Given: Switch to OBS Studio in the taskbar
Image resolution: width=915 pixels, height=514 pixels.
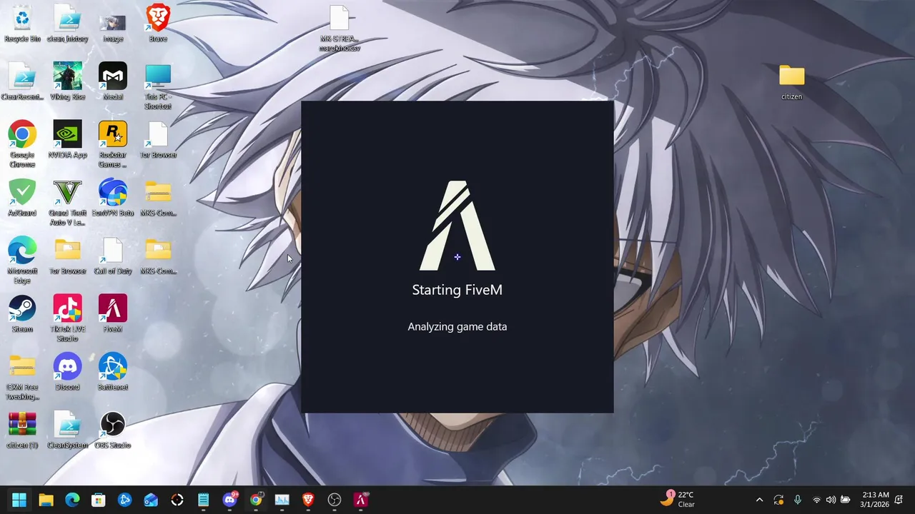Looking at the screenshot, I should (335, 500).
